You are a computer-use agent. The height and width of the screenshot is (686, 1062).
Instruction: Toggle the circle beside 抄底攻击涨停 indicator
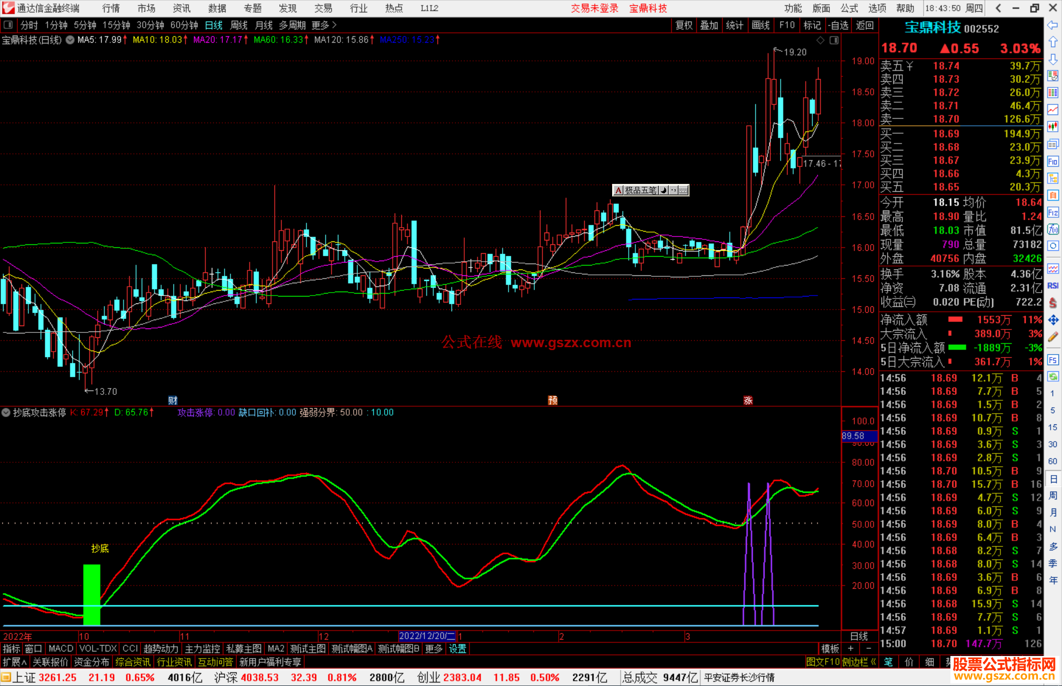point(6,413)
